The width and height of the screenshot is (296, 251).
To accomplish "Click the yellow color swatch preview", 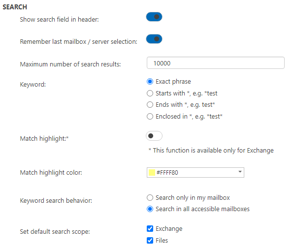I will click(152, 172).
